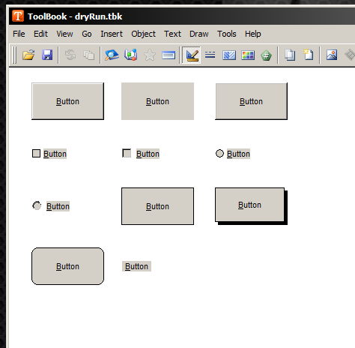This screenshot has height=348, width=355.
Task: Open the Object menu
Action: (143, 34)
